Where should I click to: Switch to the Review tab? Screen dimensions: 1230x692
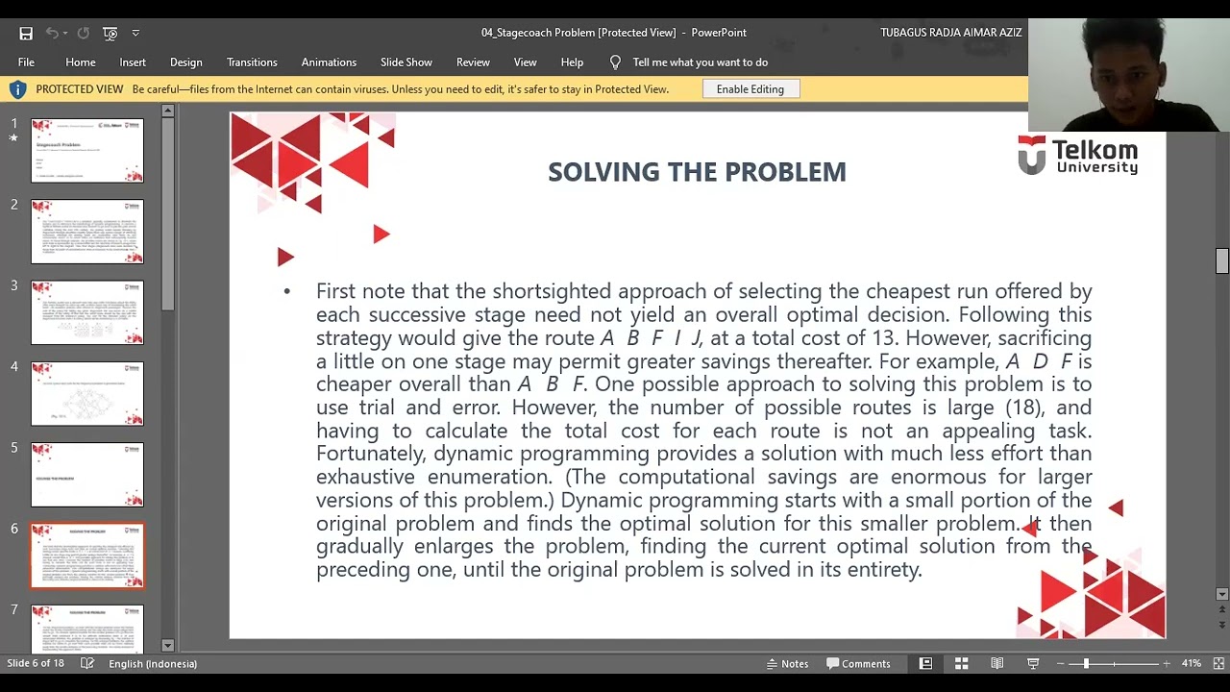tap(473, 62)
